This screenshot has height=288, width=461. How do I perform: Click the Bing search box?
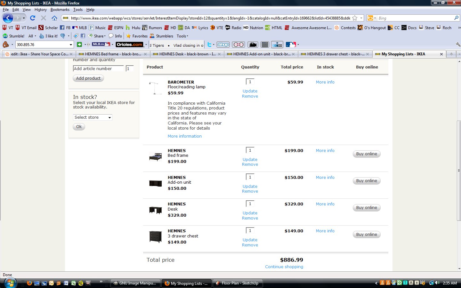(415, 18)
